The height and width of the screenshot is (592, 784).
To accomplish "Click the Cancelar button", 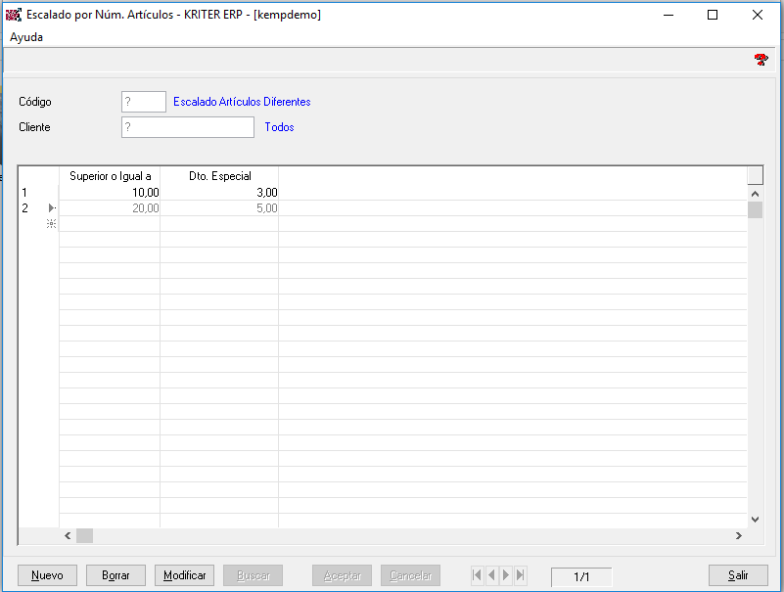I will pos(410,575).
